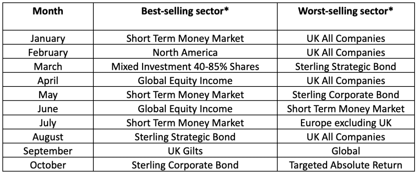This screenshot has height=175, width=418.
Task: Click the Month column header
Action: tap(48, 10)
